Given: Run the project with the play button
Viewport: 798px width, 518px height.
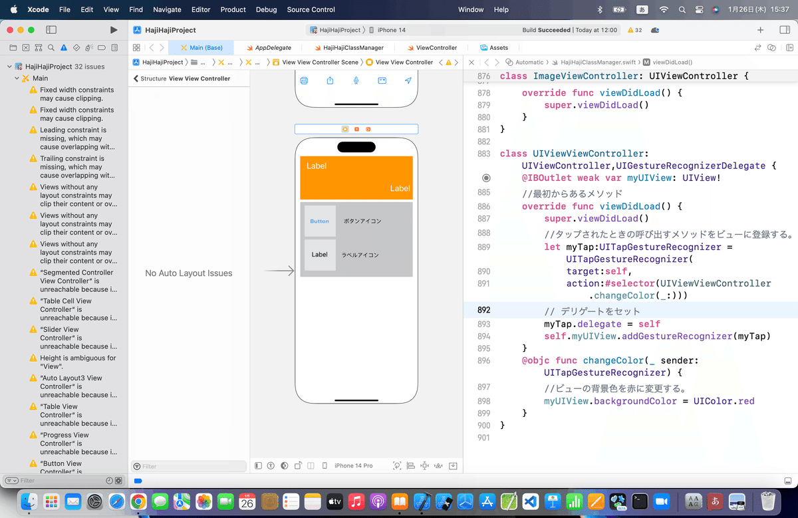Looking at the screenshot, I should [x=114, y=30].
